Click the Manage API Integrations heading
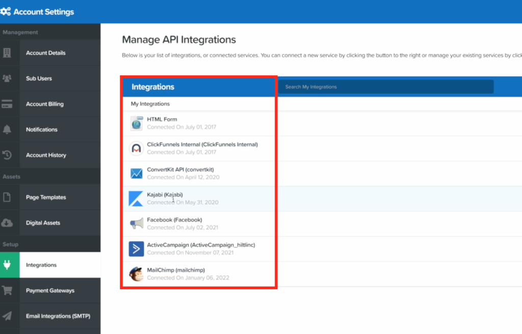Screen dimensions: 522x334 tap(179, 40)
